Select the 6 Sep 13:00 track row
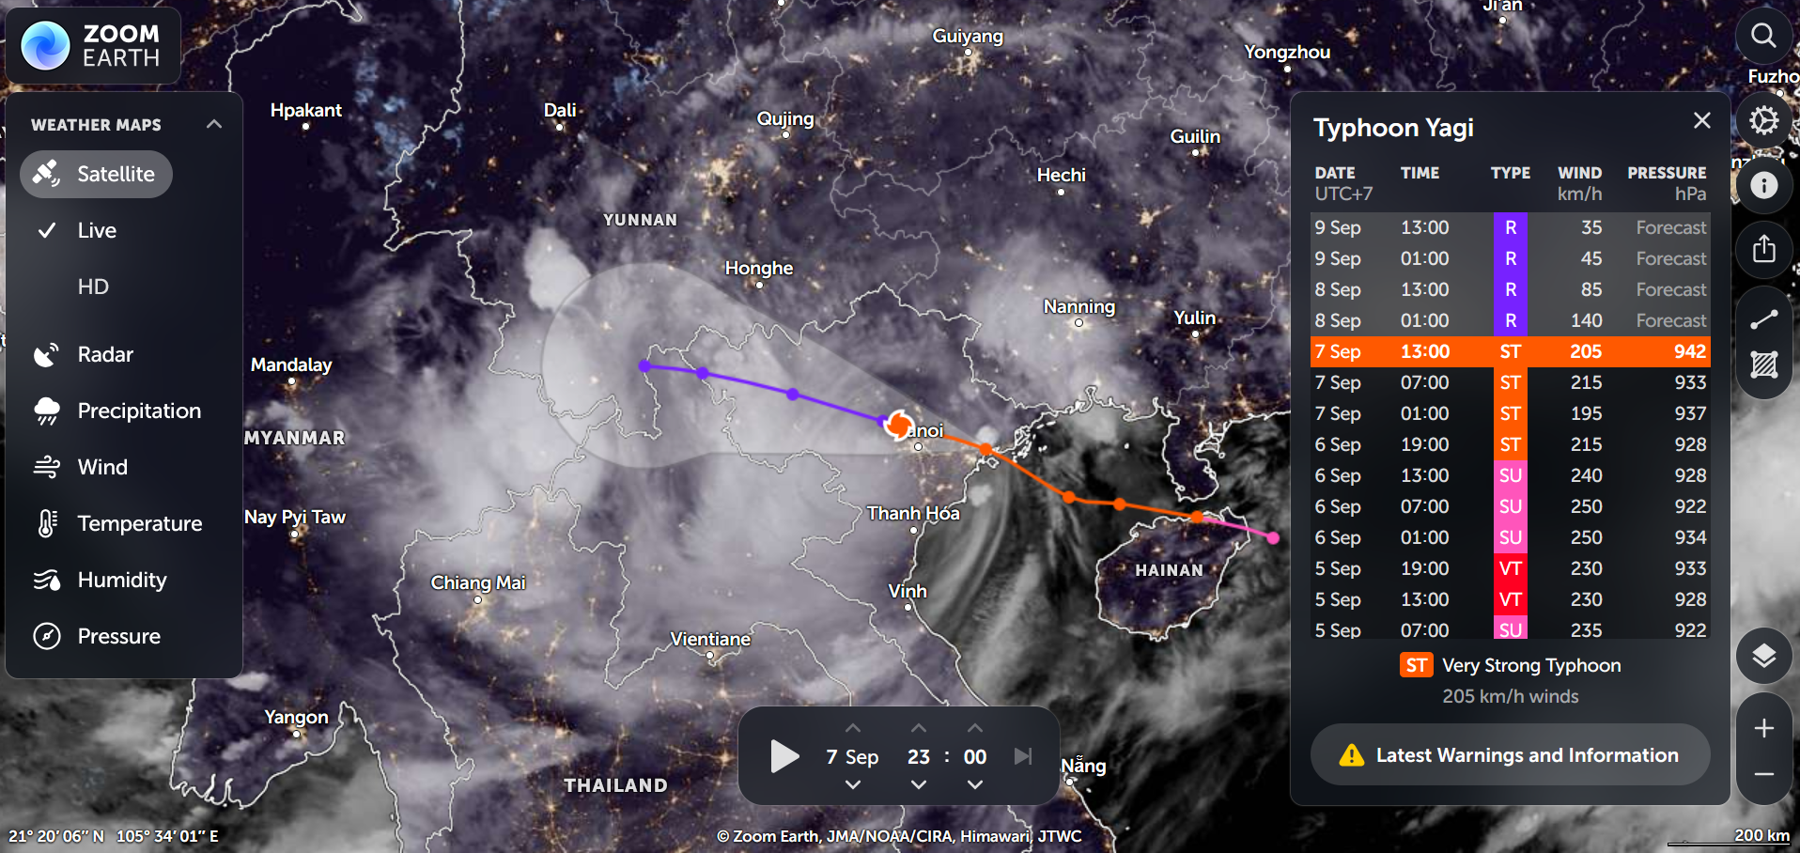1800x853 pixels. [x=1511, y=475]
